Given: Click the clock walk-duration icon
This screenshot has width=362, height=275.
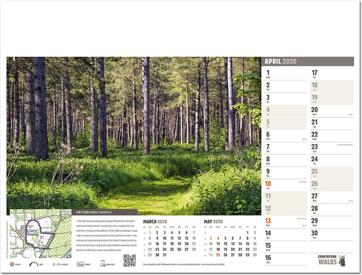Looking at the screenshot, I should [x=12, y=264].
